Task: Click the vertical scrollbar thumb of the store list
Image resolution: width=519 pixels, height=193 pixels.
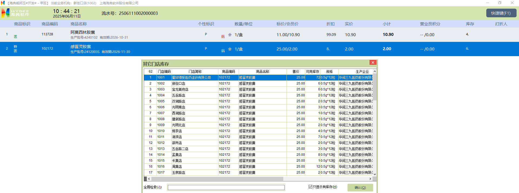Action: [x=375, y=87]
